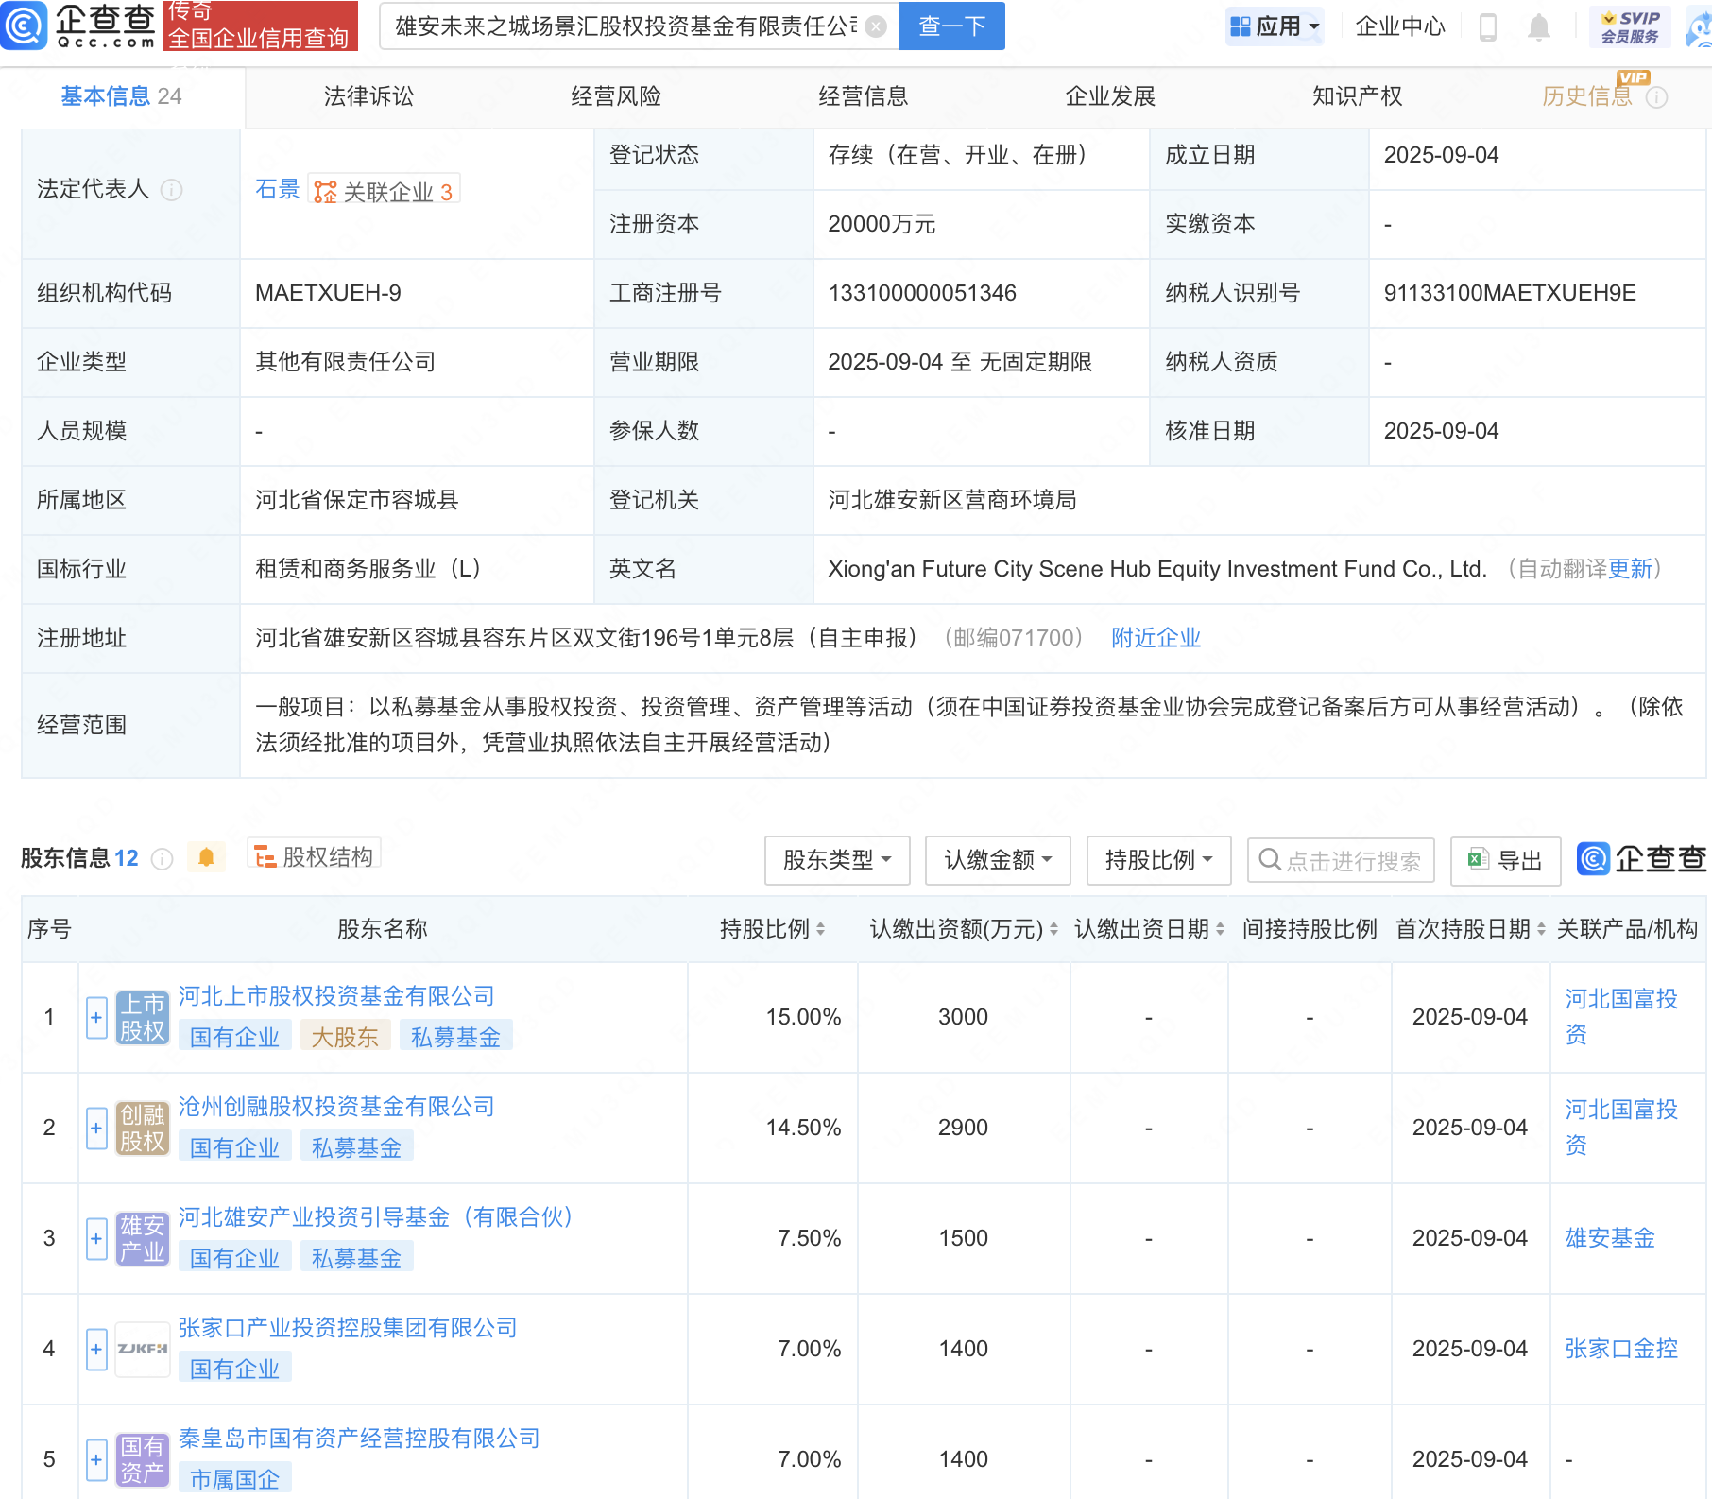Image resolution: width=1712 pixels, height=1499 pixels.
Task: Click 市属国企 tag on 秦皇岛 row
Action: [234, 1480]
